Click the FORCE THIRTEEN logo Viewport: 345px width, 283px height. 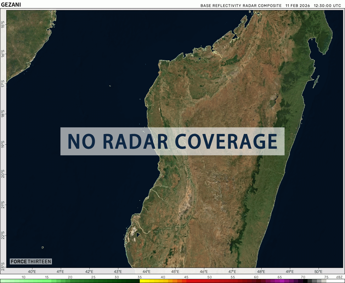point(31,262)
